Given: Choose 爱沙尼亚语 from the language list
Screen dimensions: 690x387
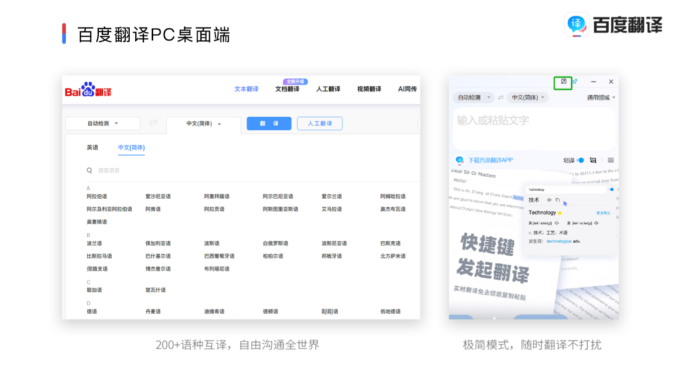Looking at the screenshot, I should coord(158,196).
